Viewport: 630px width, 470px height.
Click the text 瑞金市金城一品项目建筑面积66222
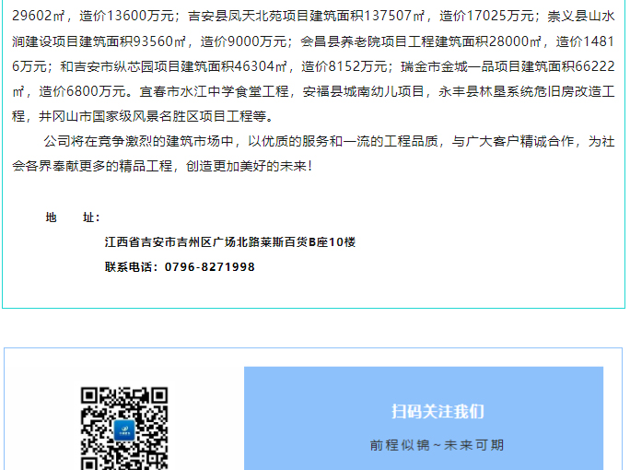(507, 66)
